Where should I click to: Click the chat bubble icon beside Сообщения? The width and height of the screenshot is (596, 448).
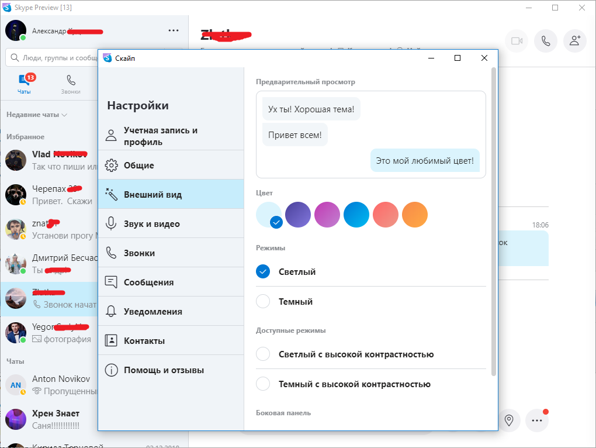[x=111, y=282]
